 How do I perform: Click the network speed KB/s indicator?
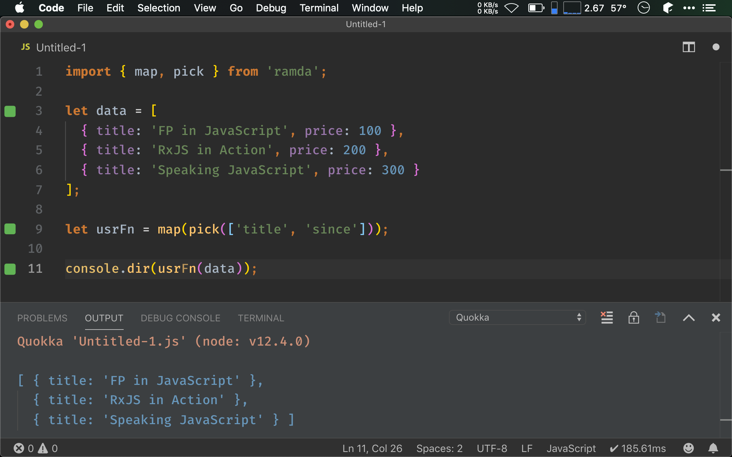(488, 8)
